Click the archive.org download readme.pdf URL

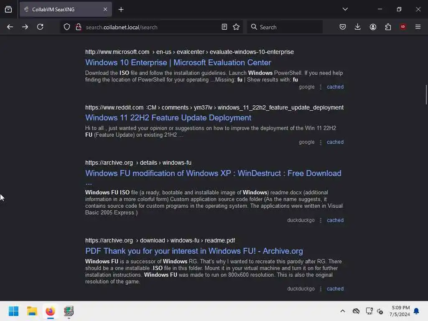pyautogui.click(x=160, y=240)
